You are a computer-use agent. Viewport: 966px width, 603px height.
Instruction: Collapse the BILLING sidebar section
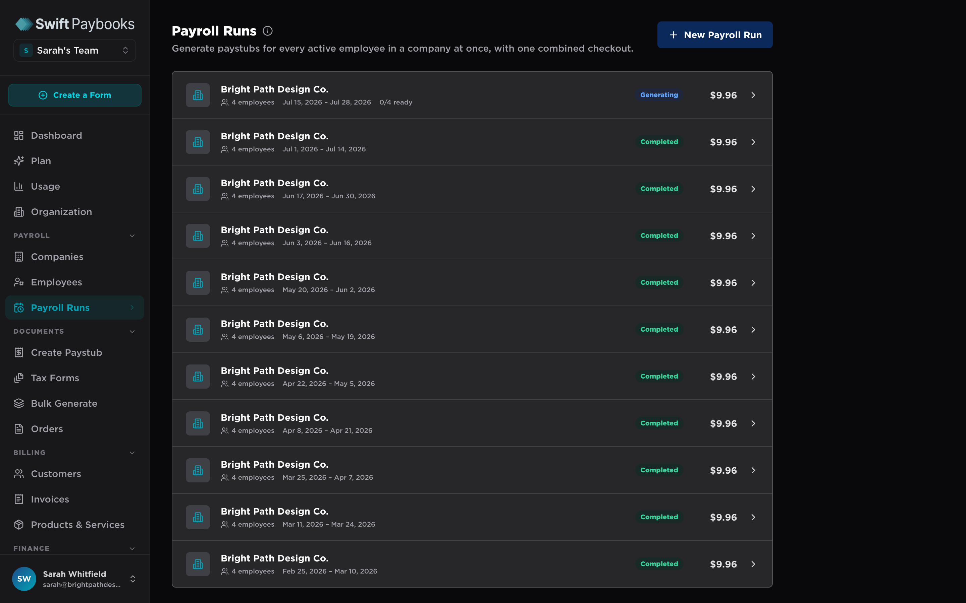[x=132, y=453]
